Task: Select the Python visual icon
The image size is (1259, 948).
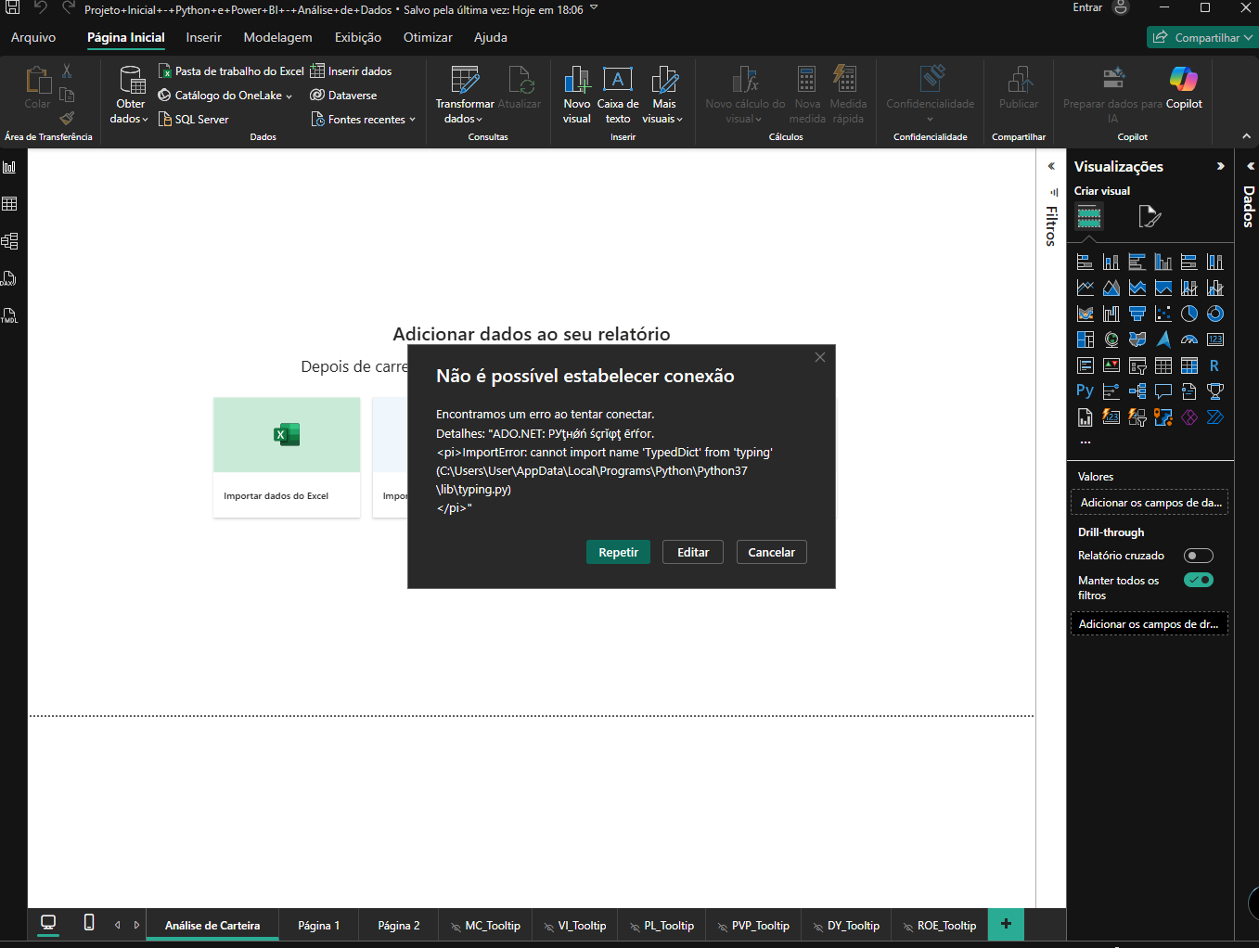Action: (1085, 391)
